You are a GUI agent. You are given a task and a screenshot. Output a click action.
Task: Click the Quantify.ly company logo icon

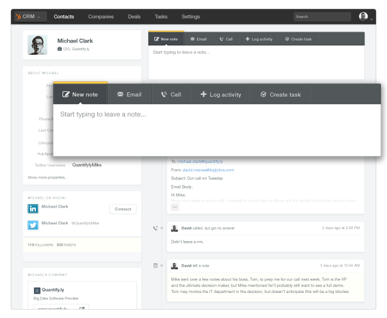tap(37, 291)
